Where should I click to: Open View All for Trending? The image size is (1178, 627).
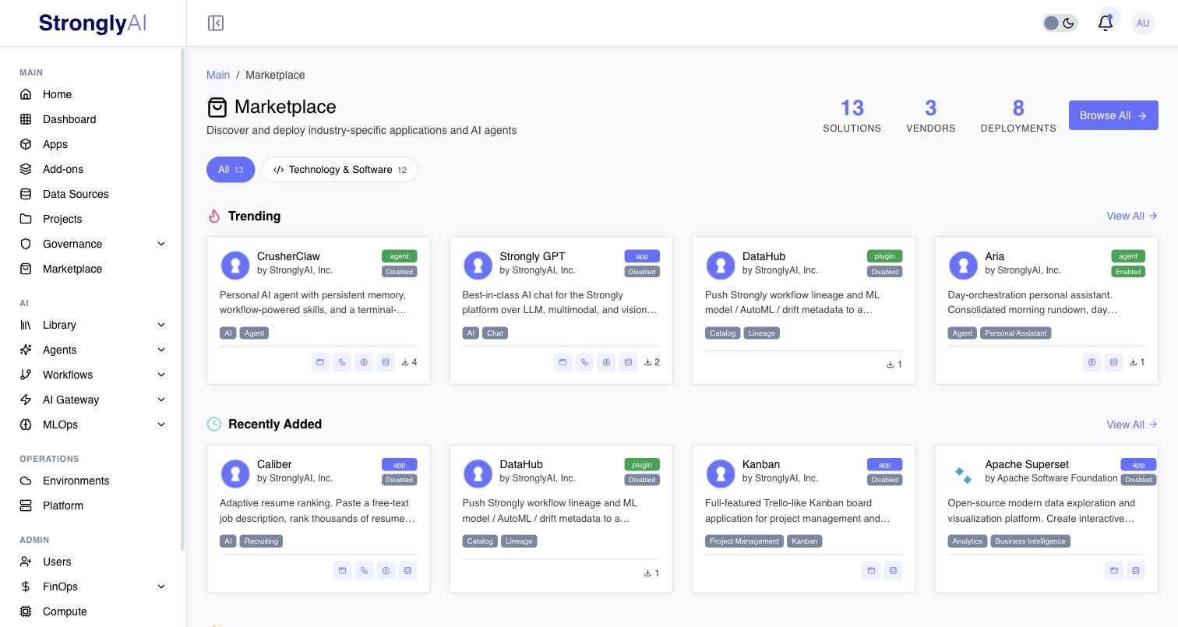point(1132,216)
